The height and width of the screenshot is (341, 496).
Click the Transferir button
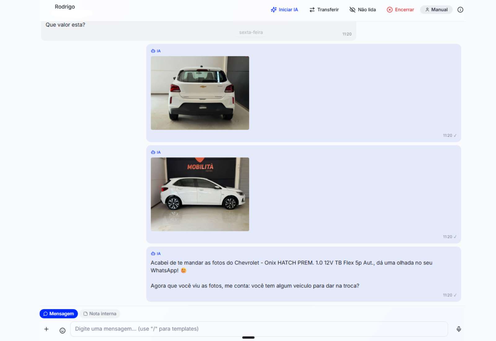pyautogui.click(x=324, y=10)
